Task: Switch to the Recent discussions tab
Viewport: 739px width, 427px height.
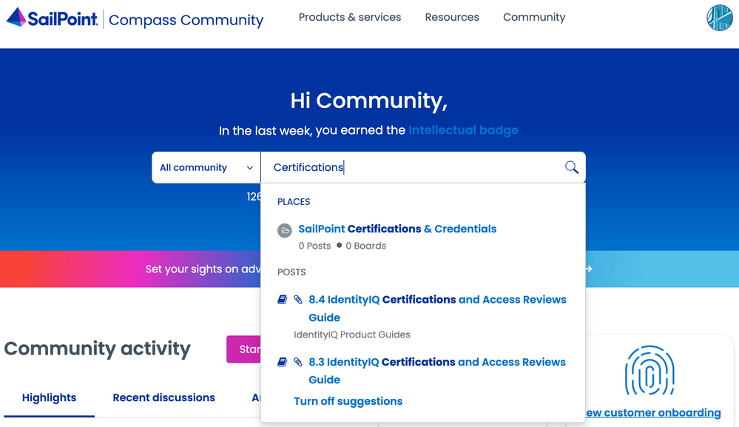Action: coord(163,397)
